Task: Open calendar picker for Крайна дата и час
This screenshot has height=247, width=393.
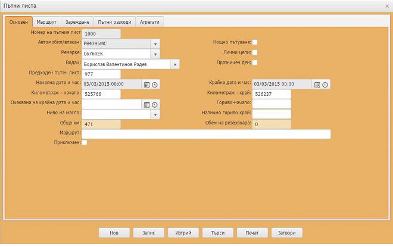Action: 317,85
